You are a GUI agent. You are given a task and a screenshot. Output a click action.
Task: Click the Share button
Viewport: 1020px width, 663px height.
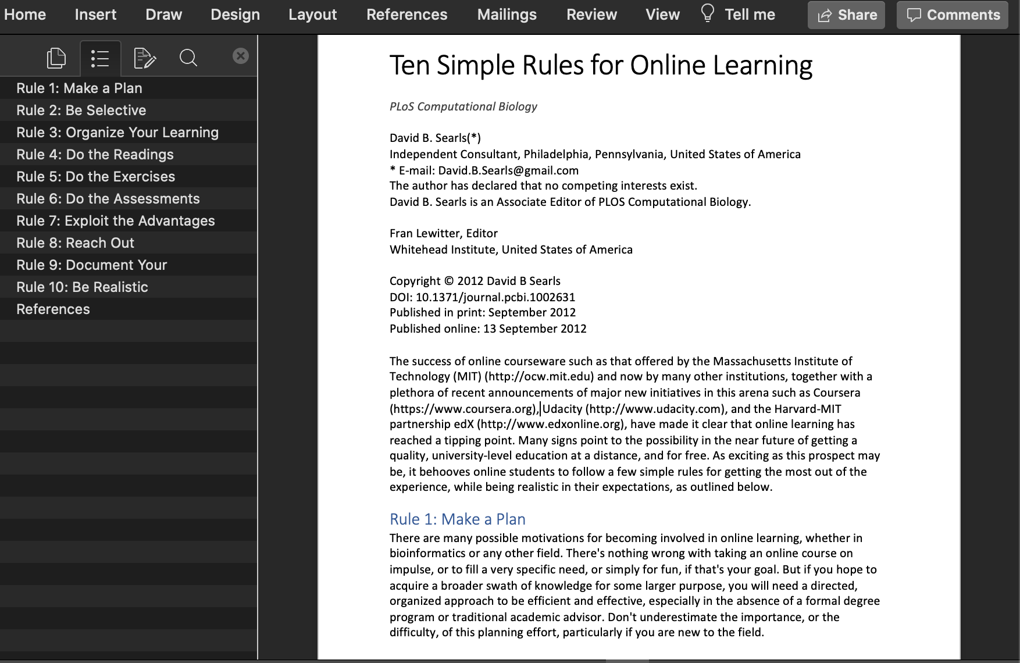click(846, 15)
